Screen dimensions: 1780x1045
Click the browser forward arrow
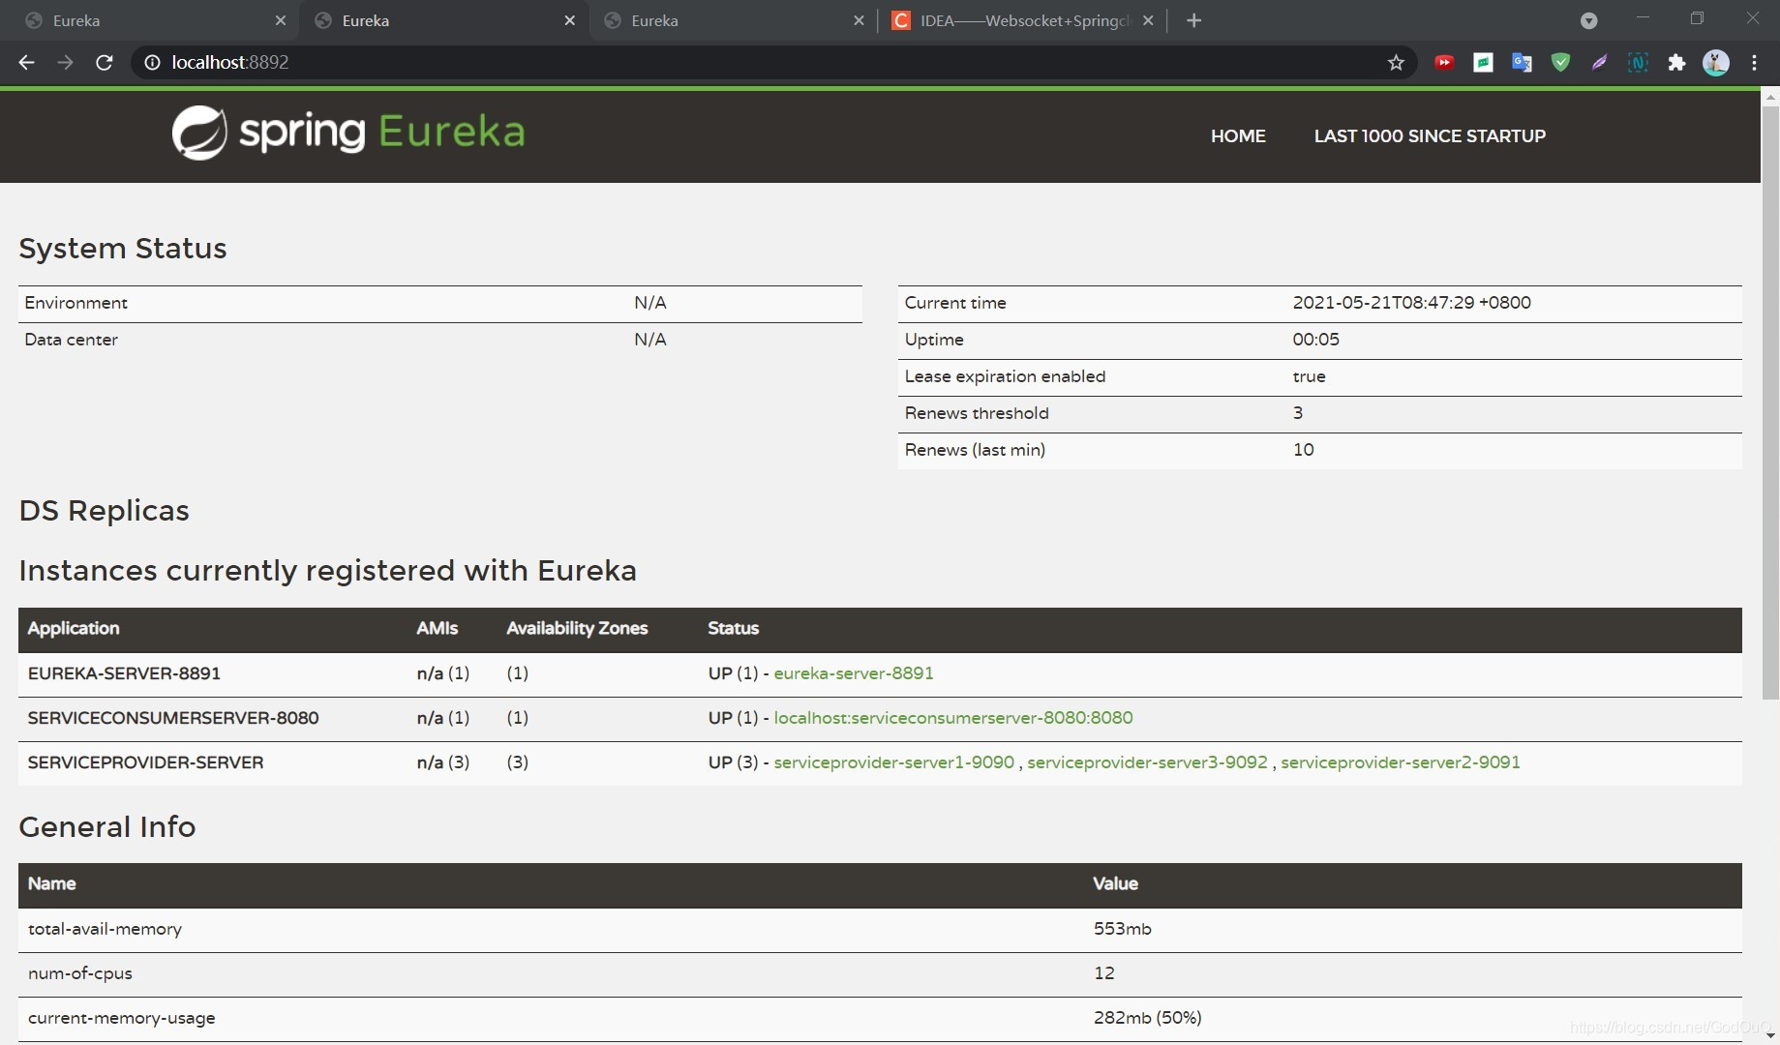click(65, 63)
